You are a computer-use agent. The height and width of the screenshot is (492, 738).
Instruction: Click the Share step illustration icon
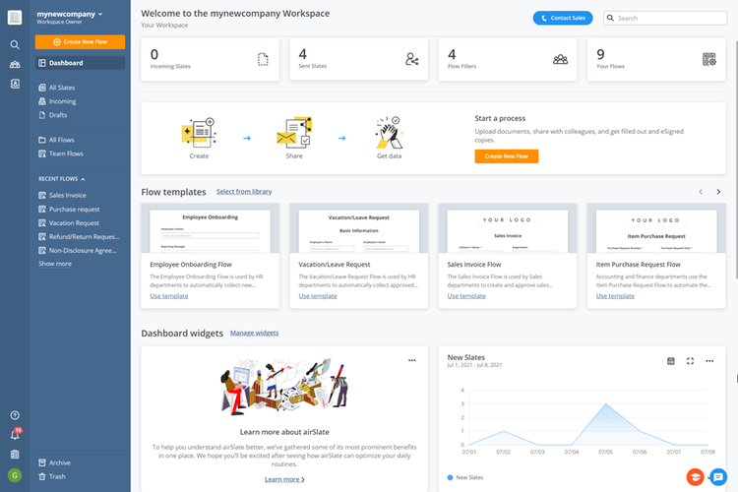(x=294, y=132)
